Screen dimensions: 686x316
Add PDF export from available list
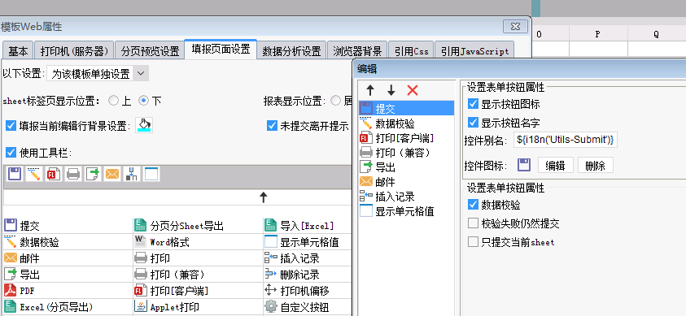[x=20, y=291]
